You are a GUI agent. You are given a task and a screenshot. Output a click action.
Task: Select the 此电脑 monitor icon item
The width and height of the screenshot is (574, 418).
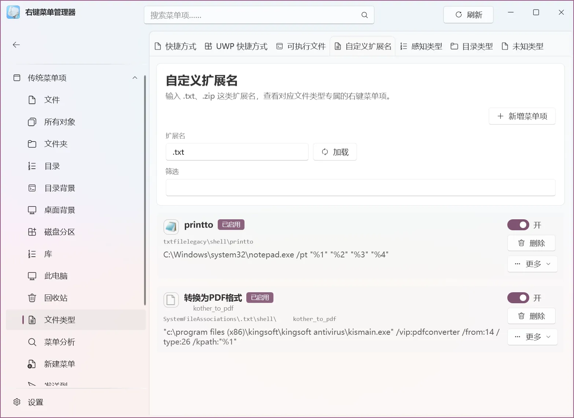(32, 276)
